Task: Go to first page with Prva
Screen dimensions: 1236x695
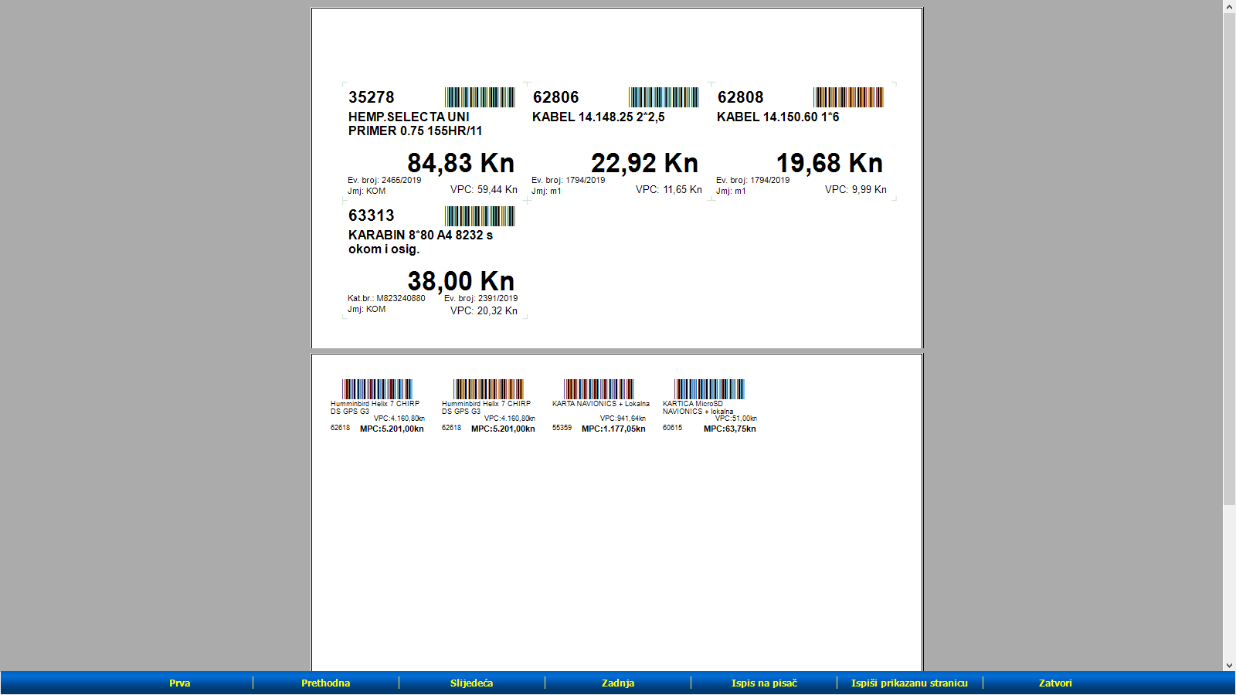Action: (180, 683)
